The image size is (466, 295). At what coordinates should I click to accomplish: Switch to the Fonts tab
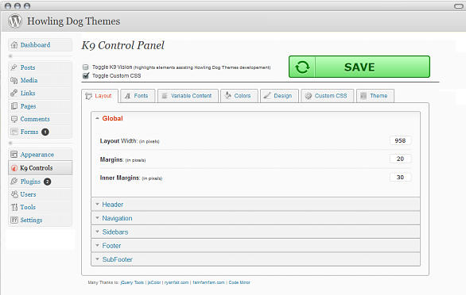click(x=138, y=96)
